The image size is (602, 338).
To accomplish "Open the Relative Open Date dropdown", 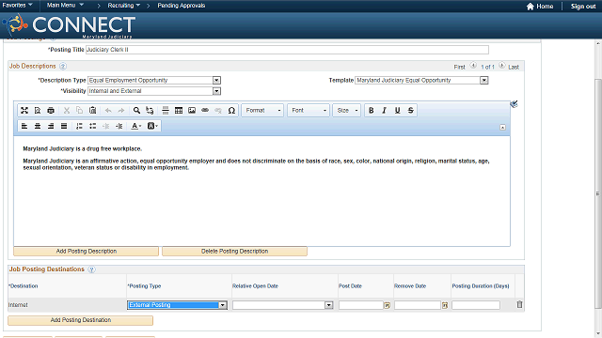I will coord(328,305).
